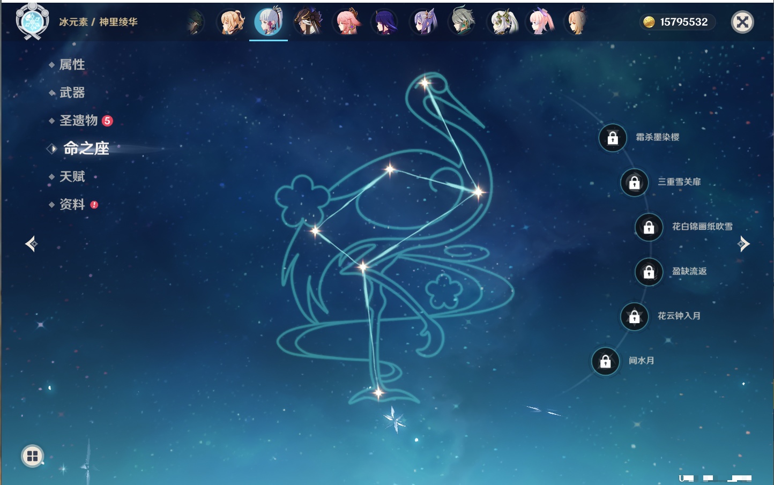Image resolution: width=774 pixels, height=485 pixels.
Task: Go to next character with right arrow
Action: [x=743, y=244]
